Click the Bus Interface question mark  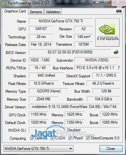pyautogui.click(x=119, y=68)
